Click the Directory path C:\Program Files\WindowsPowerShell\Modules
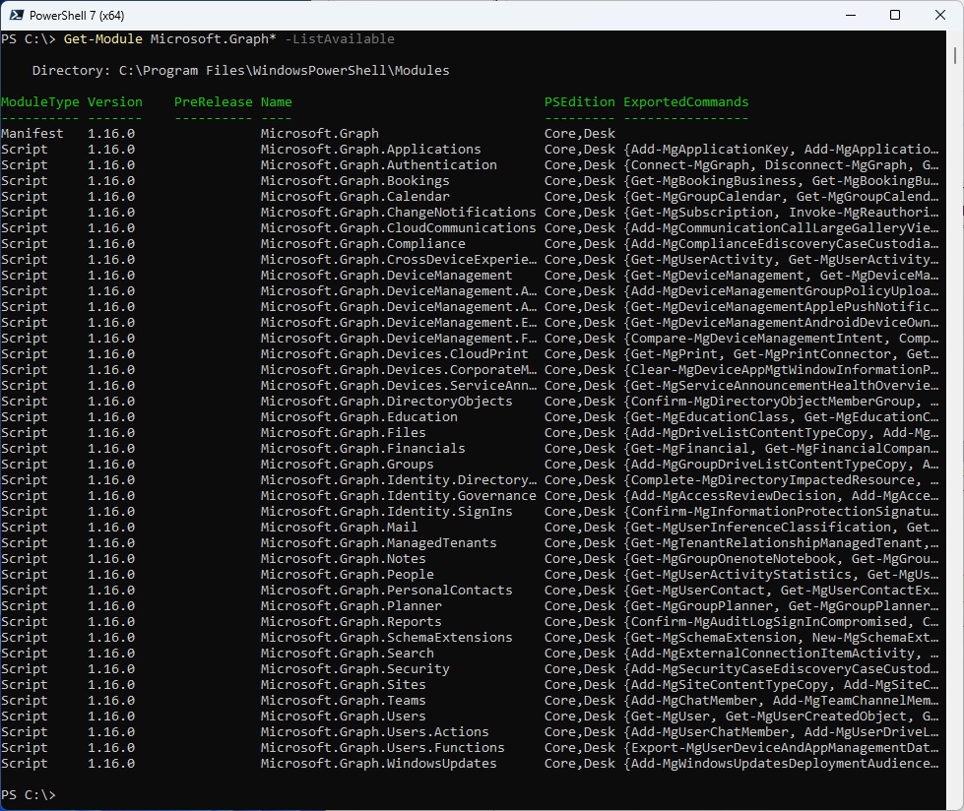Image resolution: width=964 pixels, height=811 pixels. point(284,71)
